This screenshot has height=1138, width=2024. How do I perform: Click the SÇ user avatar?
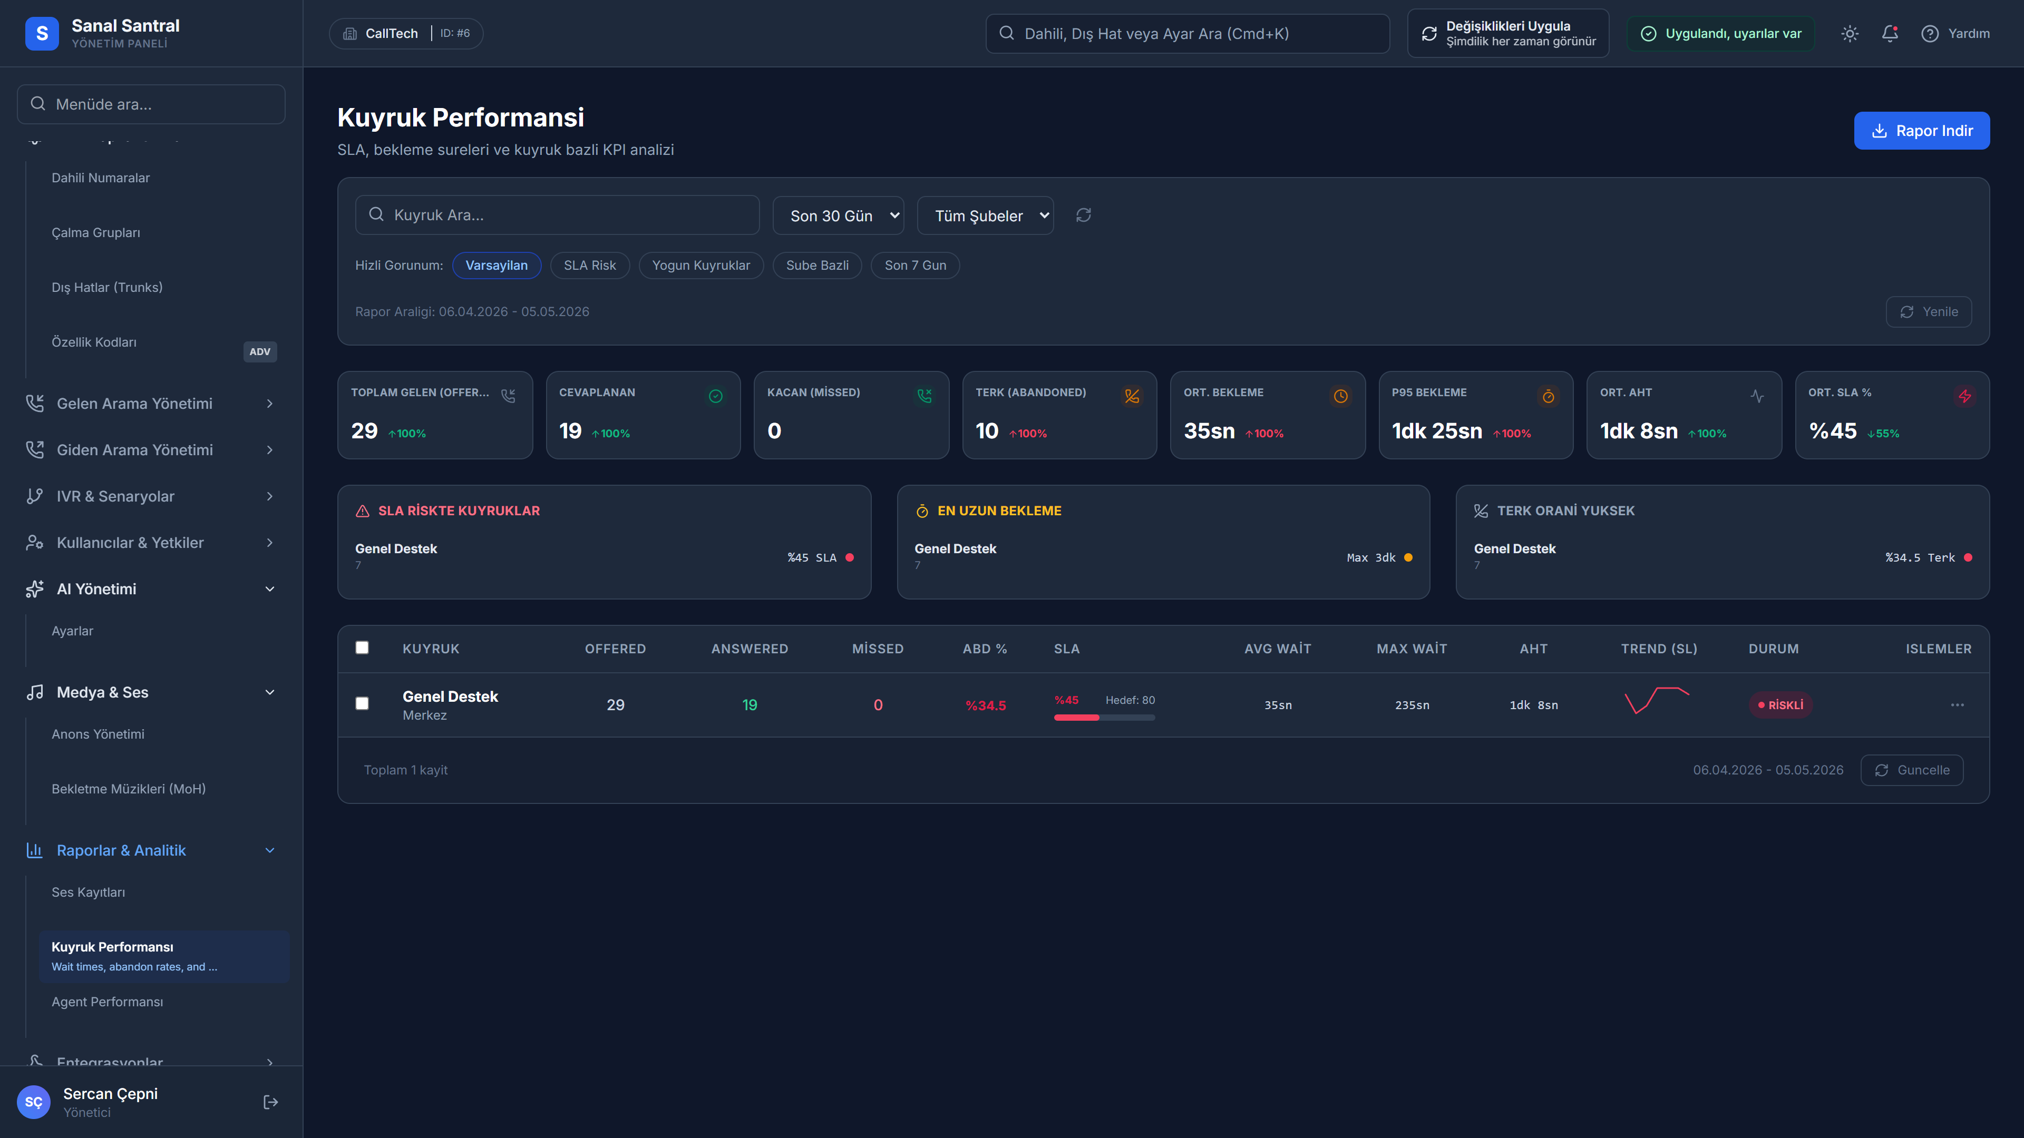33,1102
